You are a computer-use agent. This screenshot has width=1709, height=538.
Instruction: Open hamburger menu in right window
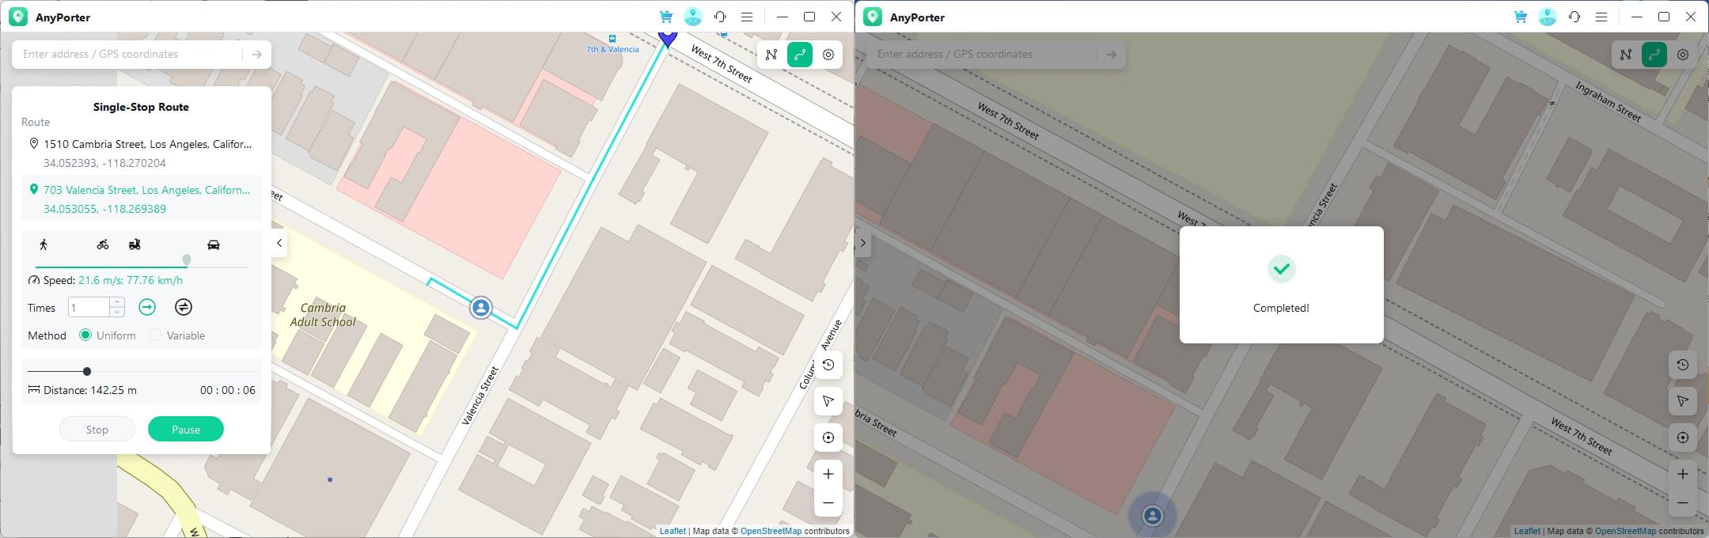1601,17
